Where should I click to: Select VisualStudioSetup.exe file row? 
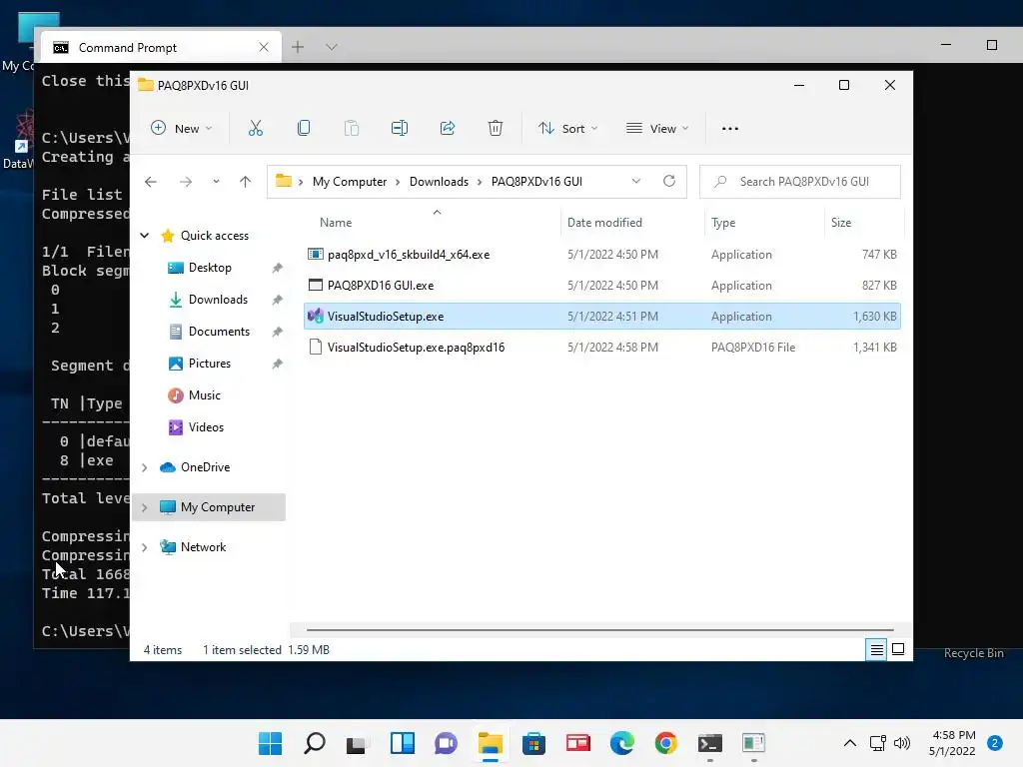coord(602,317)
